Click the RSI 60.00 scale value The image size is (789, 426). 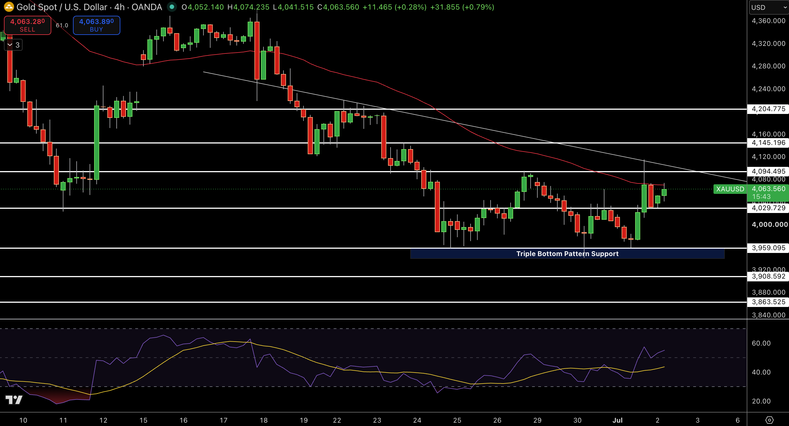tap(761, 343)
